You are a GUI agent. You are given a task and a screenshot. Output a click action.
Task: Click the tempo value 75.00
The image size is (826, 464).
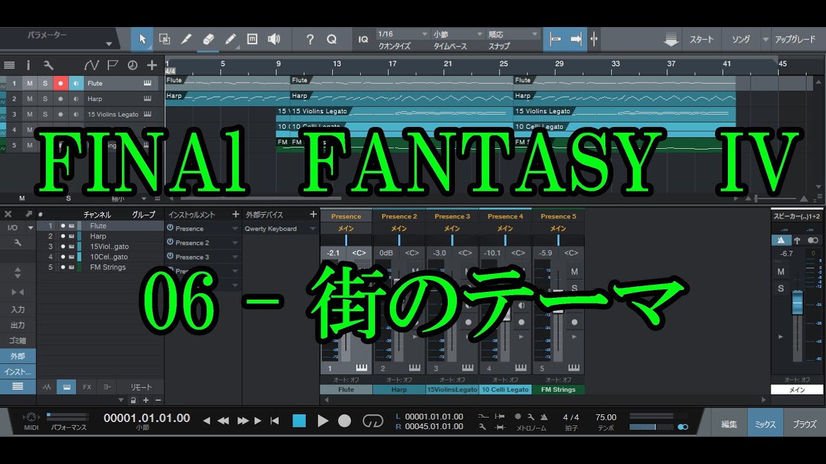[606, 418]
